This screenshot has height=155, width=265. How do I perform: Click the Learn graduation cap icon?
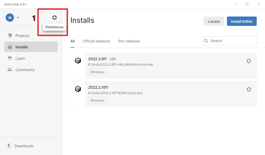tap(10, 58)
